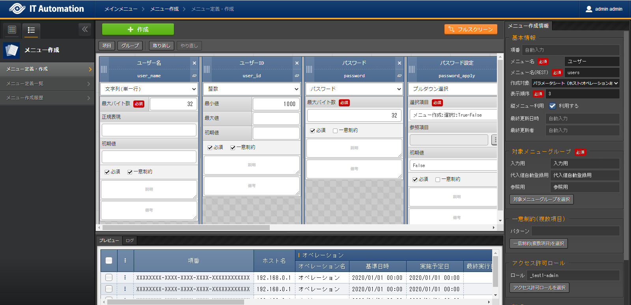Click 対象メニューグループを選択 button
Image resolution: width=631 pixels, height=305 pixels.
(x=541, y=199)
